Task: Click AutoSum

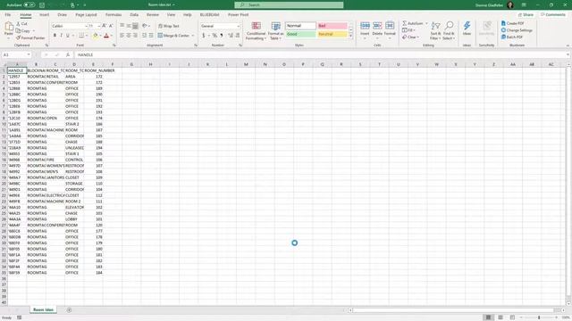Action: pos(412,23)
